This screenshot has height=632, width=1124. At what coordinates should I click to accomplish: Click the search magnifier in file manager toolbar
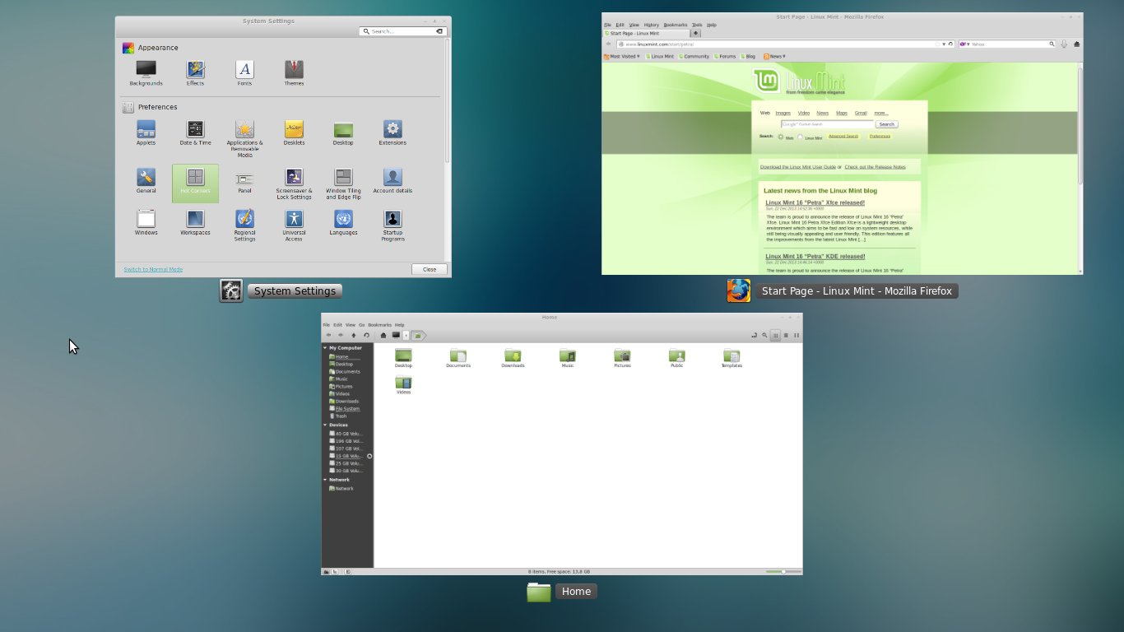click(x=764, y=336)
